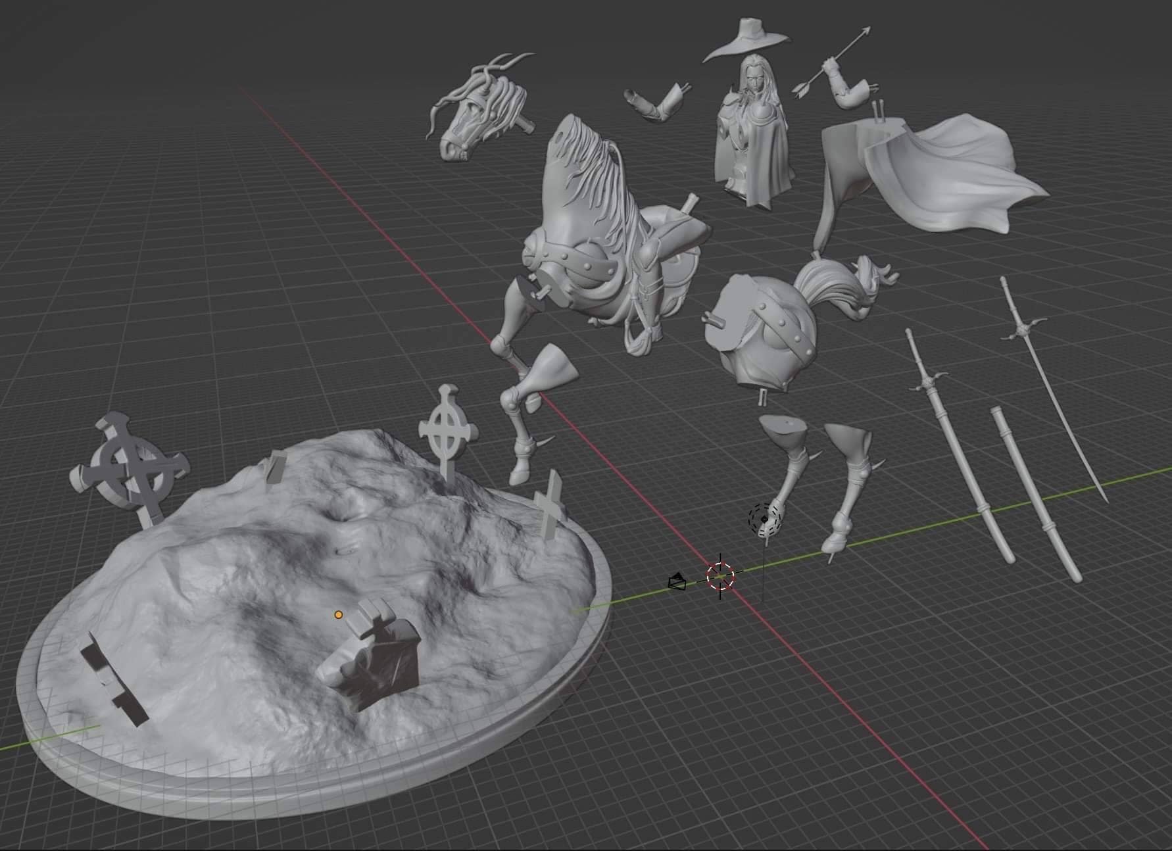Select the fallen cross lying on base
The width and height of the screenshot is (1172, 851).
[x=113, y=679]
